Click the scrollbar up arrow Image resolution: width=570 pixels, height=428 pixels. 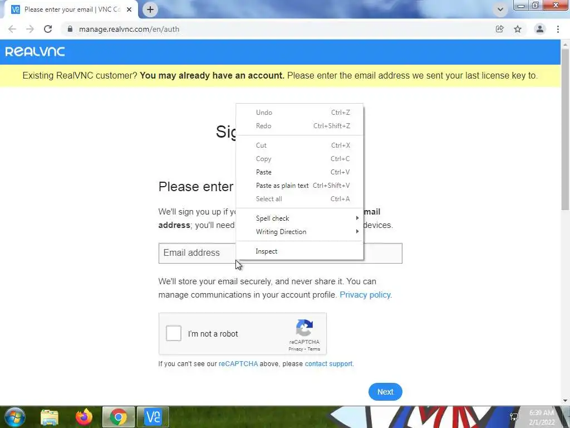[565, 44]
